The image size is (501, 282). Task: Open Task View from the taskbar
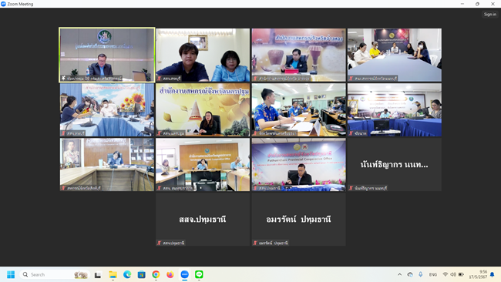click(x=98, y=274)
